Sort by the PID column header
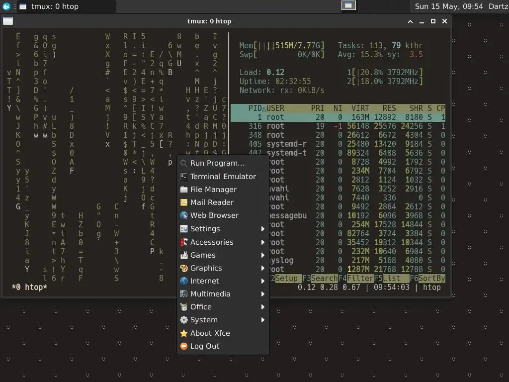Image resolution: width=509 pixels, height=382 pixels. 255,108
